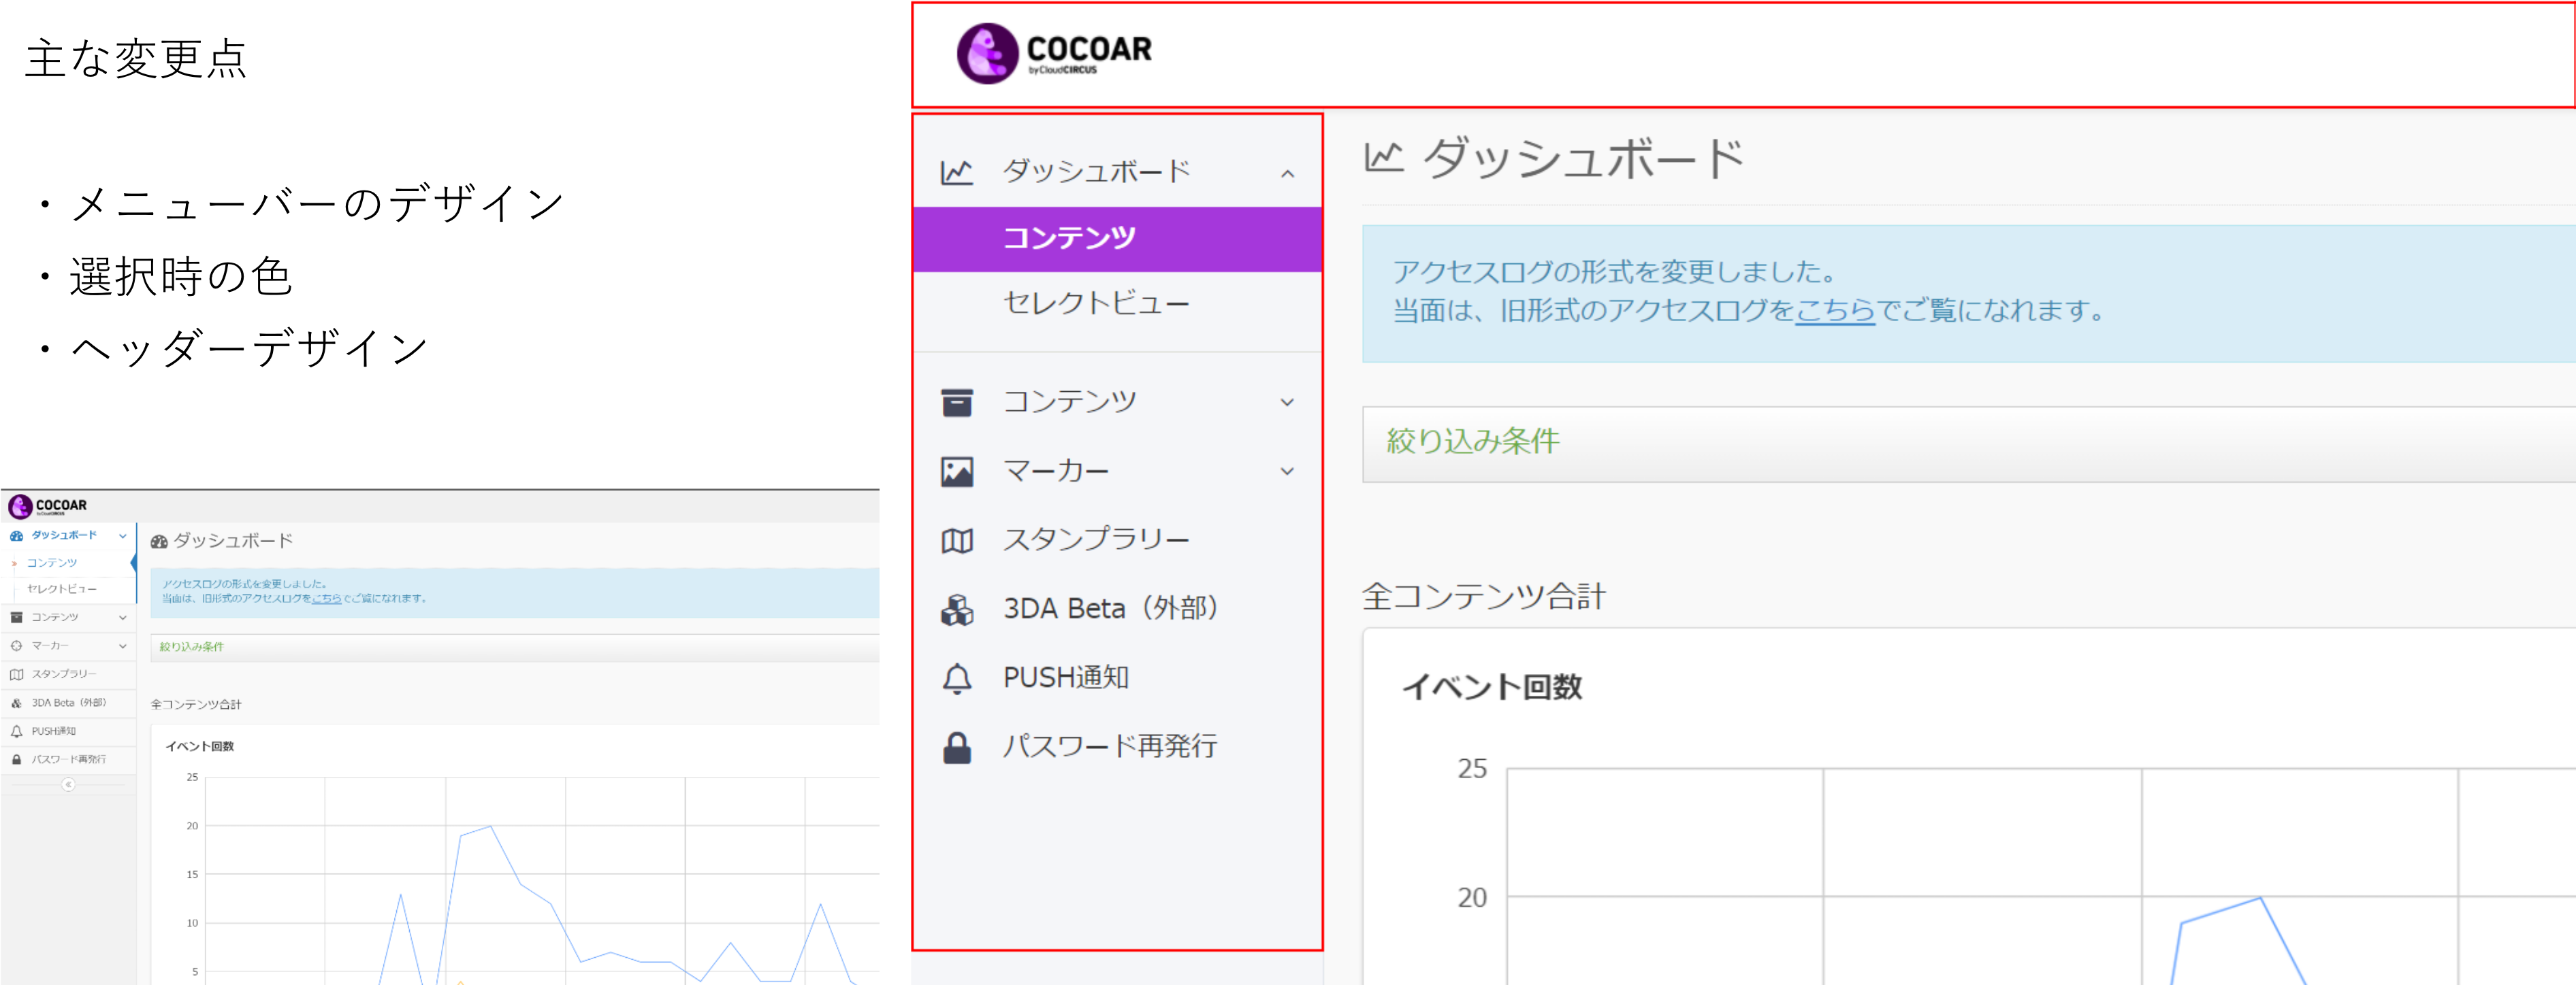Click the 20 axis label on the large chart
2576x985 pixels.
(x=1471, y=898)
